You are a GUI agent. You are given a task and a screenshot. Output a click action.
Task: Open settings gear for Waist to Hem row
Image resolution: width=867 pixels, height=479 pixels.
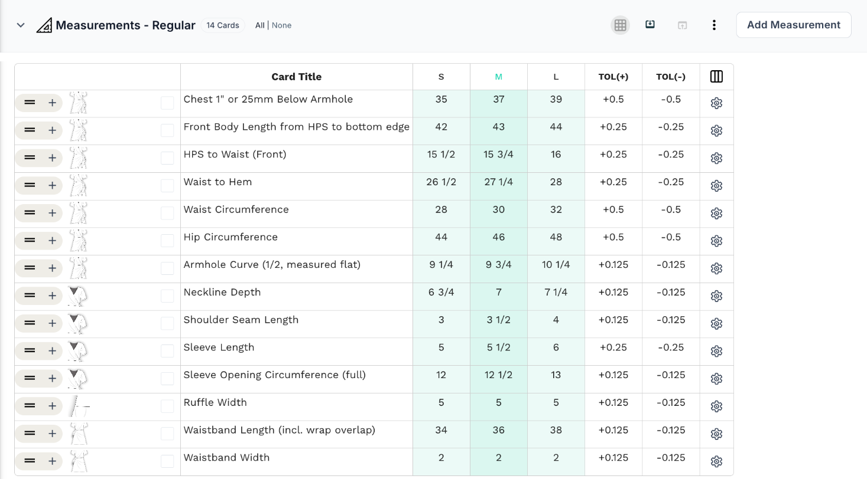[x=716, y=186]
